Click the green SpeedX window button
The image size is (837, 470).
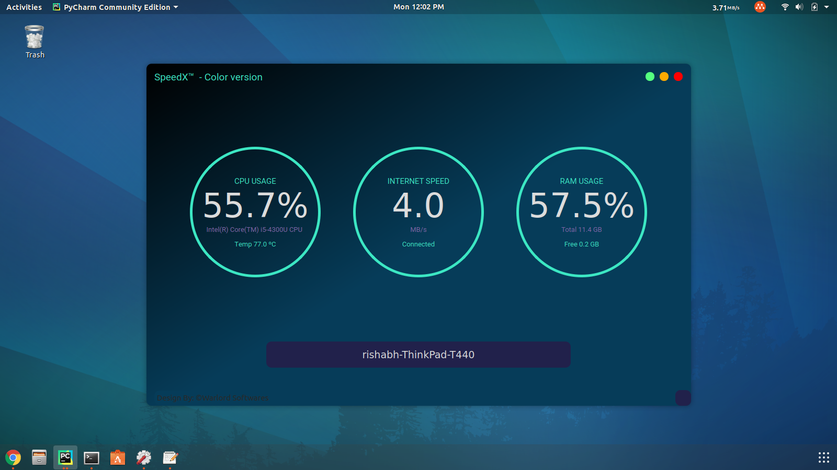(x=650, y=77)
